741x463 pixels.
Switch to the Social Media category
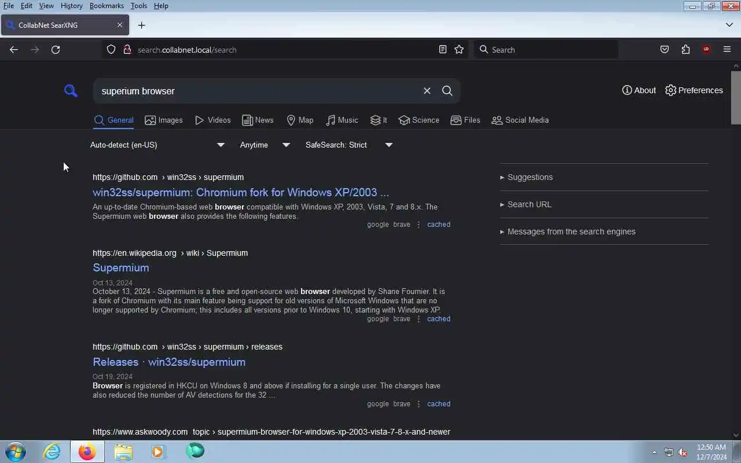tap(520, 120)
